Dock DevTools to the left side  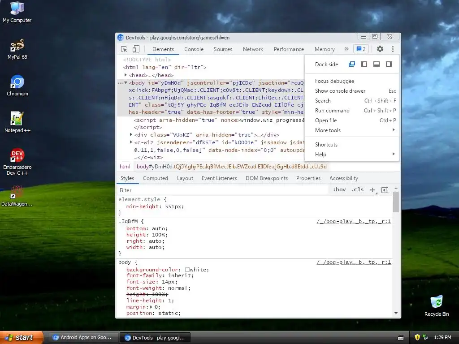[364, 64]
